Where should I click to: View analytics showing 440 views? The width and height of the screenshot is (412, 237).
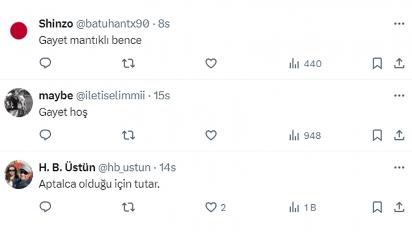pos(305,64)
